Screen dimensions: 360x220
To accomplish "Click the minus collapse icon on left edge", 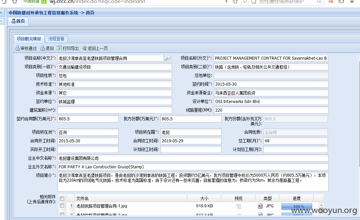I will (x=2, y=21).
